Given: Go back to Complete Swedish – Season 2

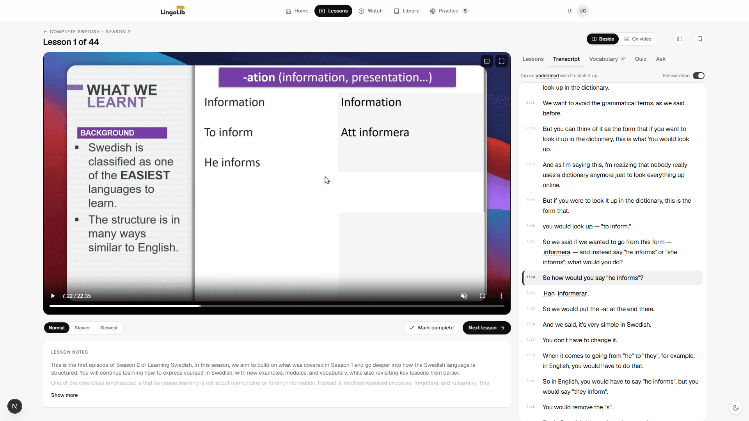Looking at the screenshot, I should tap(87, 32).
